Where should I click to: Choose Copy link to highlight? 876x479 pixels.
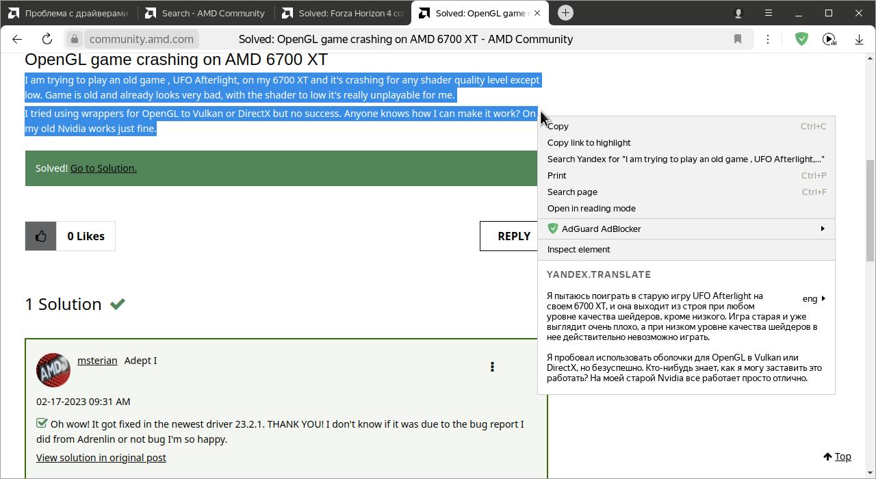[x=686, y=142]
